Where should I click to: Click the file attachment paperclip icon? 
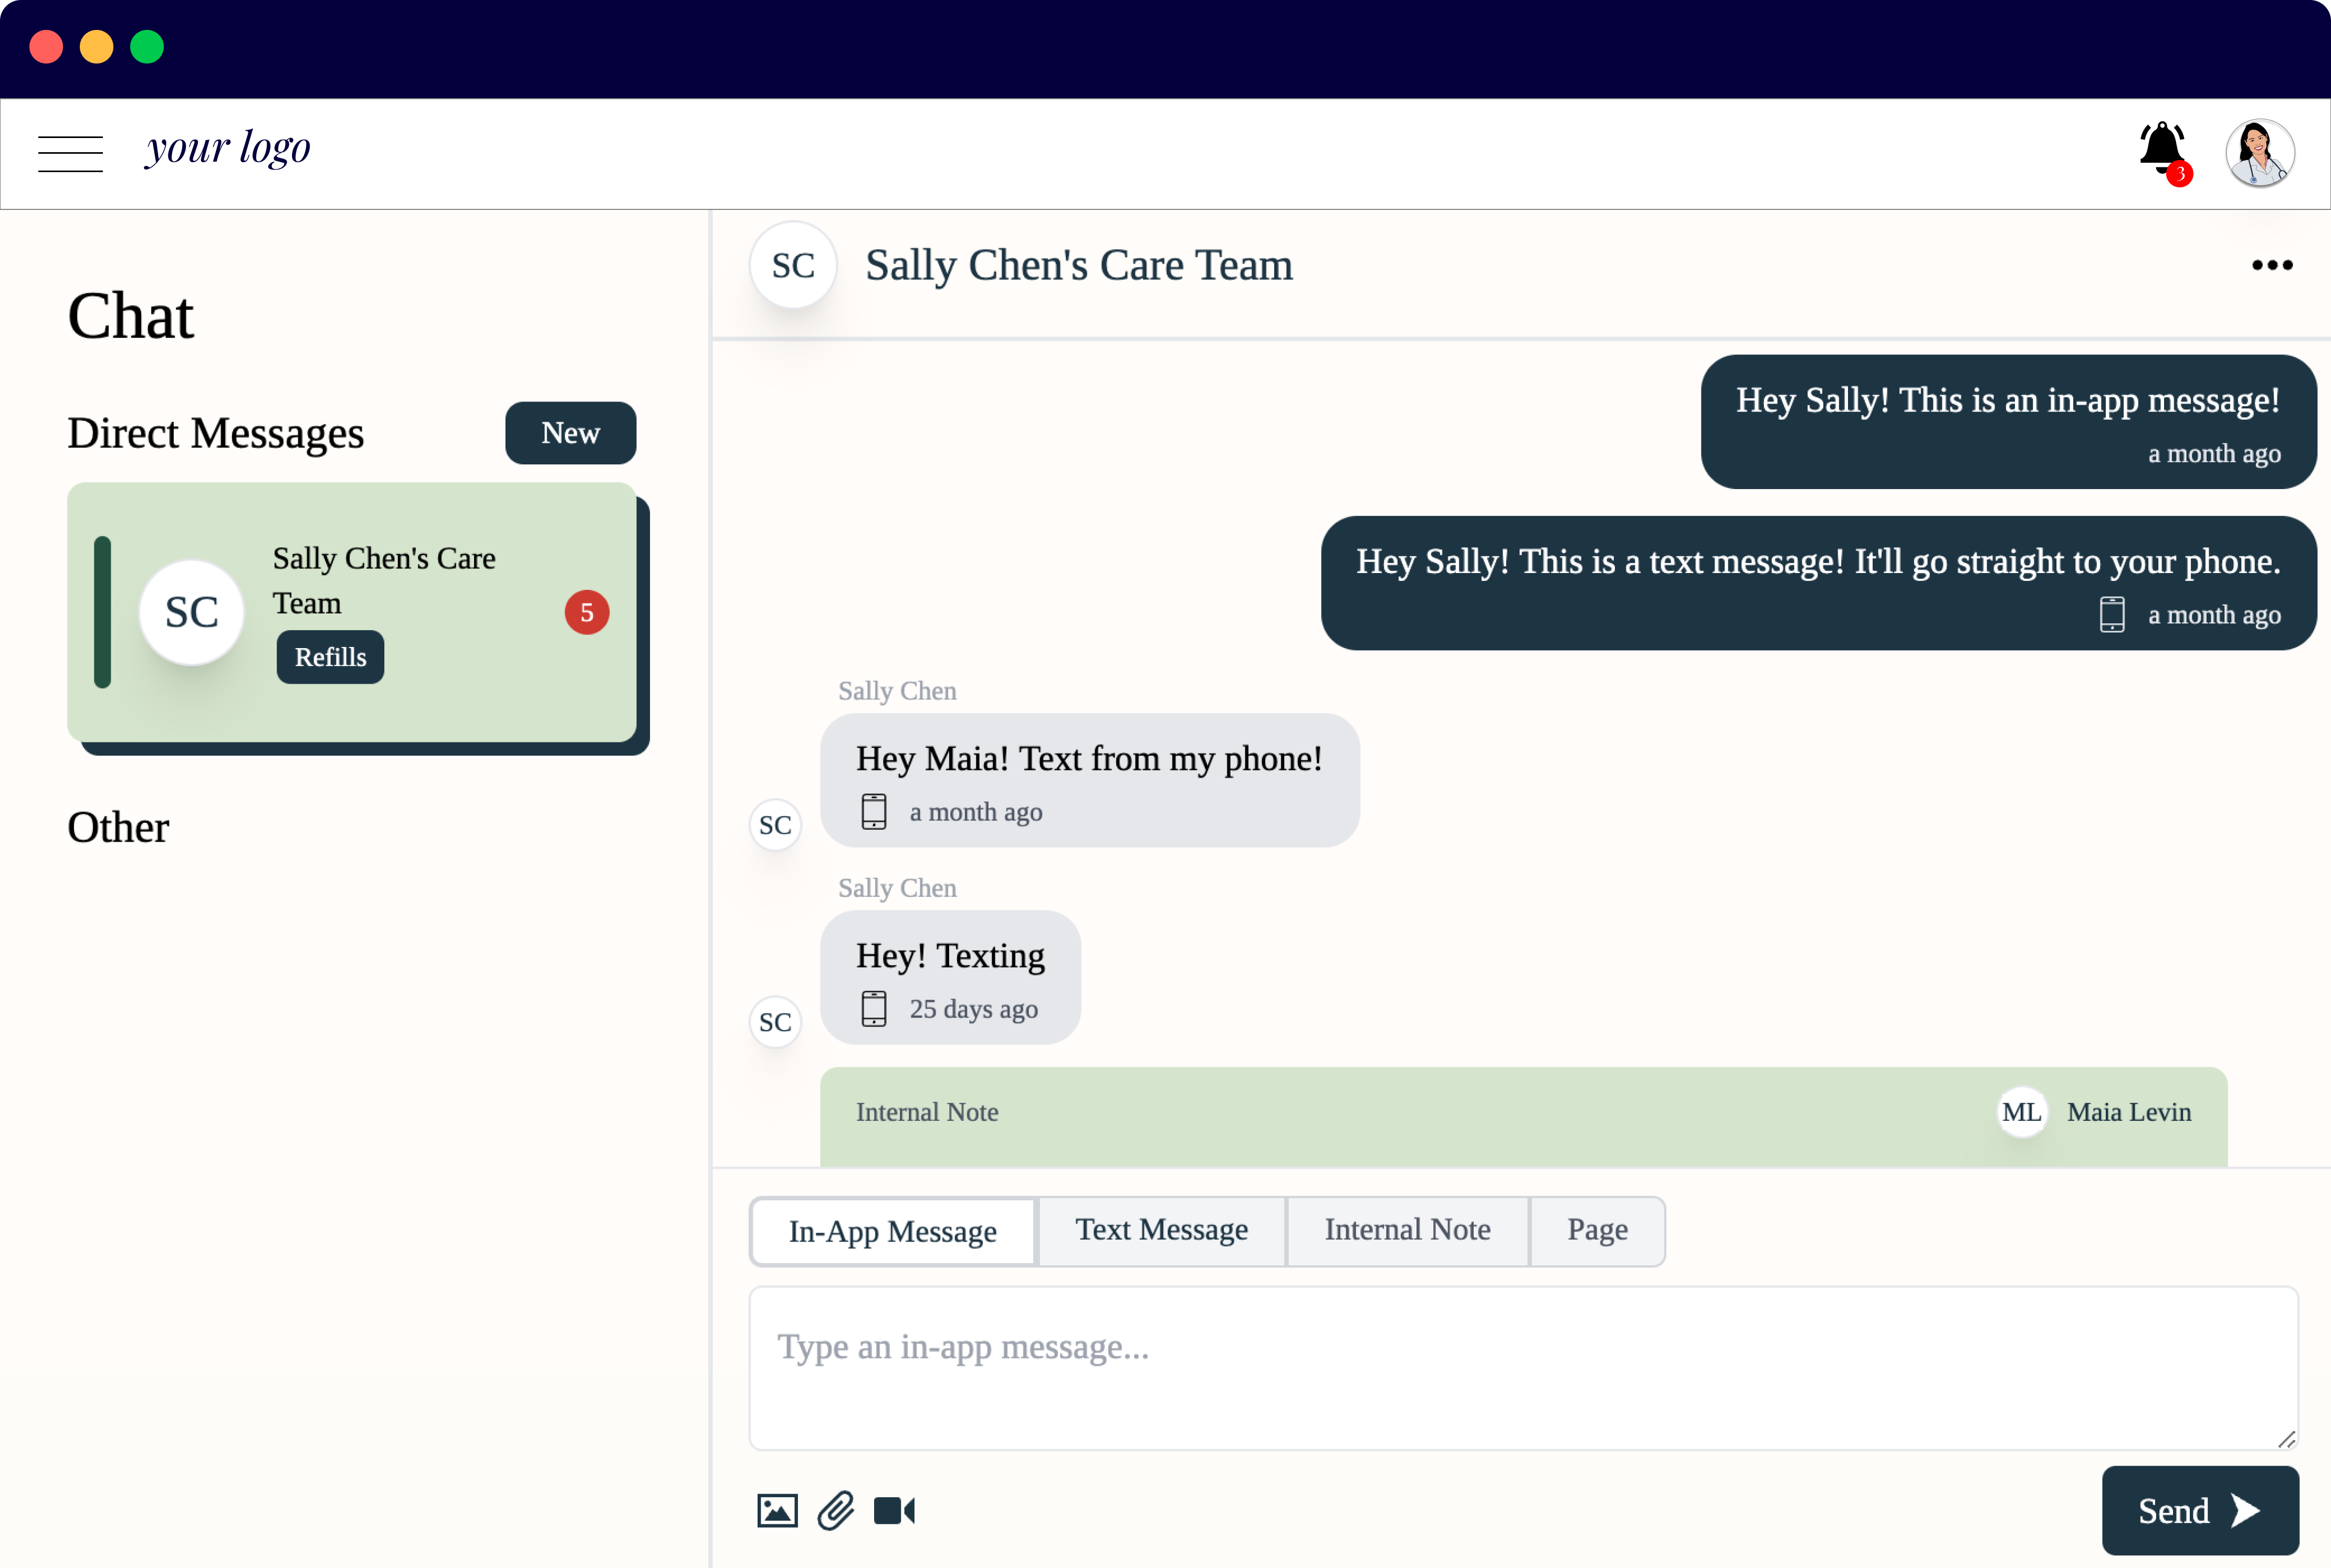point(836,1510)
